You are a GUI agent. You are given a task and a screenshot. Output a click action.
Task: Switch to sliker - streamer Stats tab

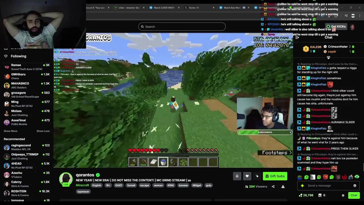pos(129,8)
